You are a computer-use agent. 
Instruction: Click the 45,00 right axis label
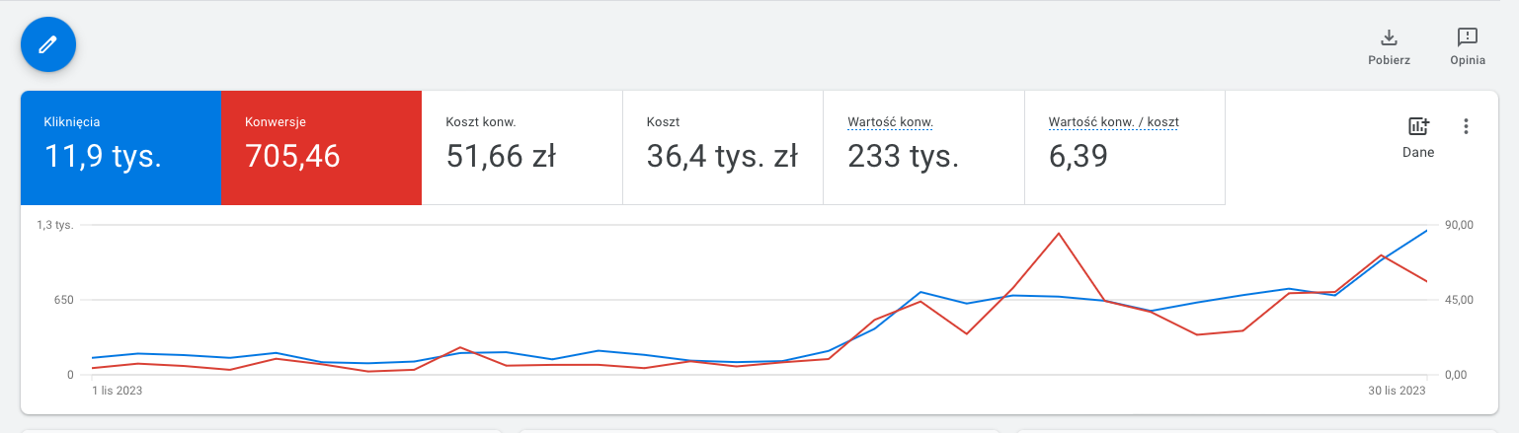click(1458, 300)
